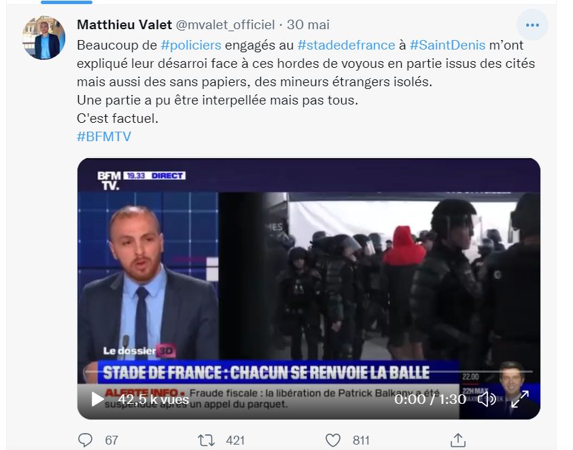Open the tweet's three-dot more options menu
The width and height of the screenshot is (573, 450).
(532, 25)
